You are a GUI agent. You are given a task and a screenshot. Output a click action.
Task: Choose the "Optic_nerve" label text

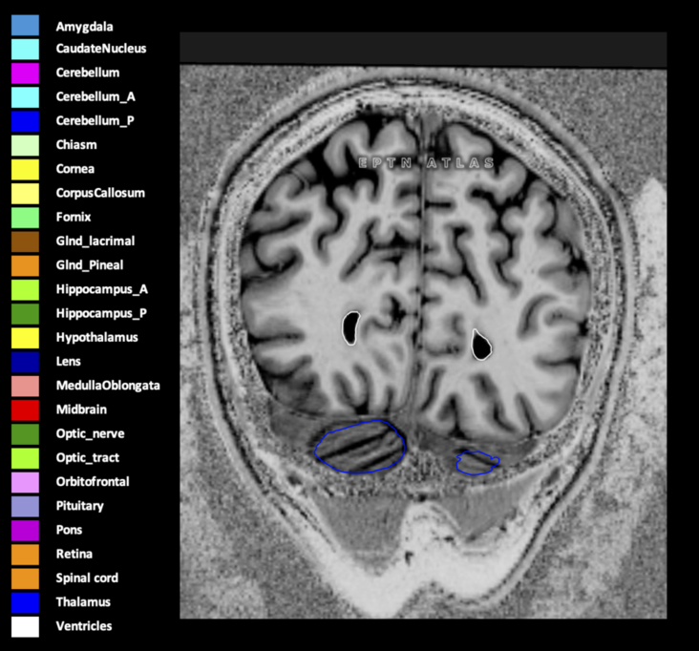[90, 434]
